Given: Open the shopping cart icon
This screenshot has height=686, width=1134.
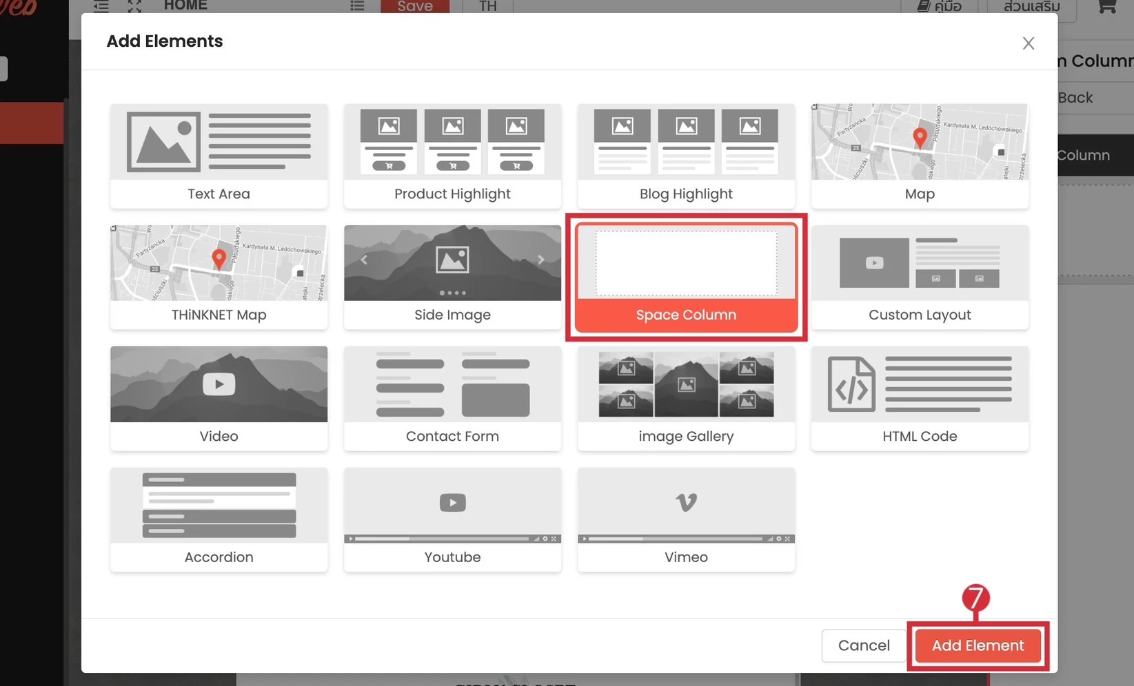Looking at the screenshot, I should click(1106, 6).
